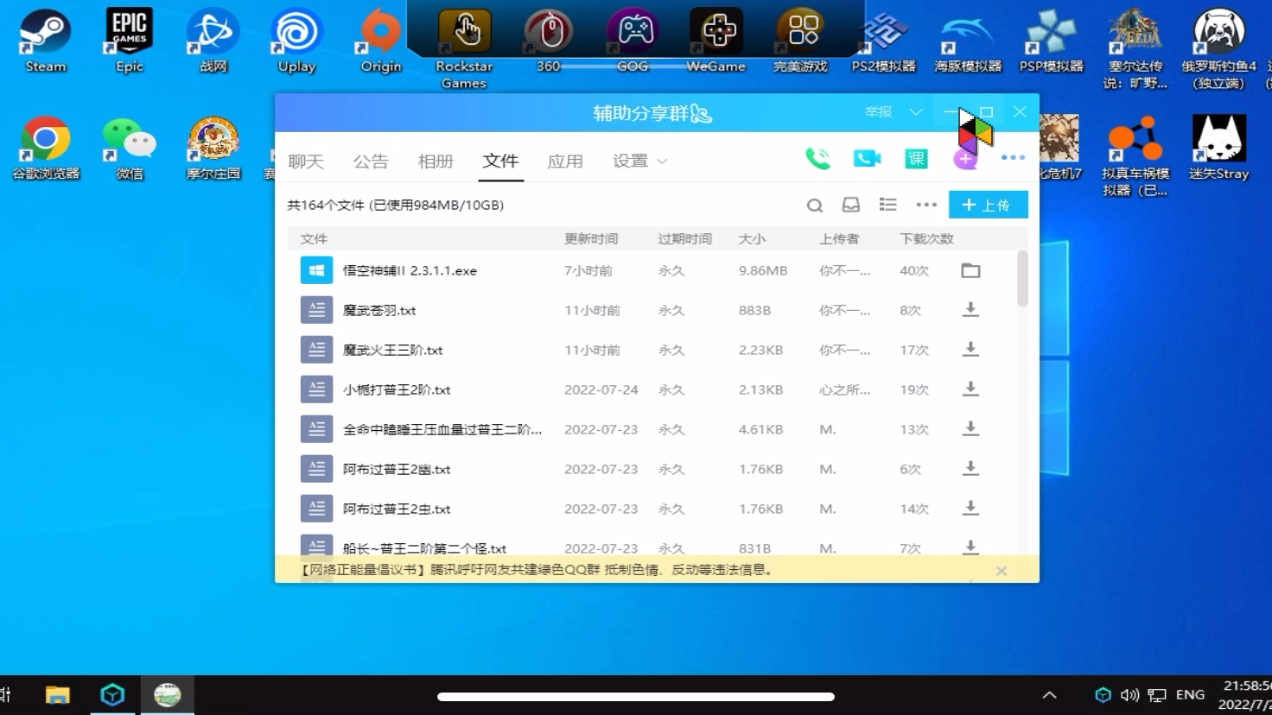Open the Uplay desktop icon
The height and width of the screenshot is (715, 1272).
click(x=296, y=40)
